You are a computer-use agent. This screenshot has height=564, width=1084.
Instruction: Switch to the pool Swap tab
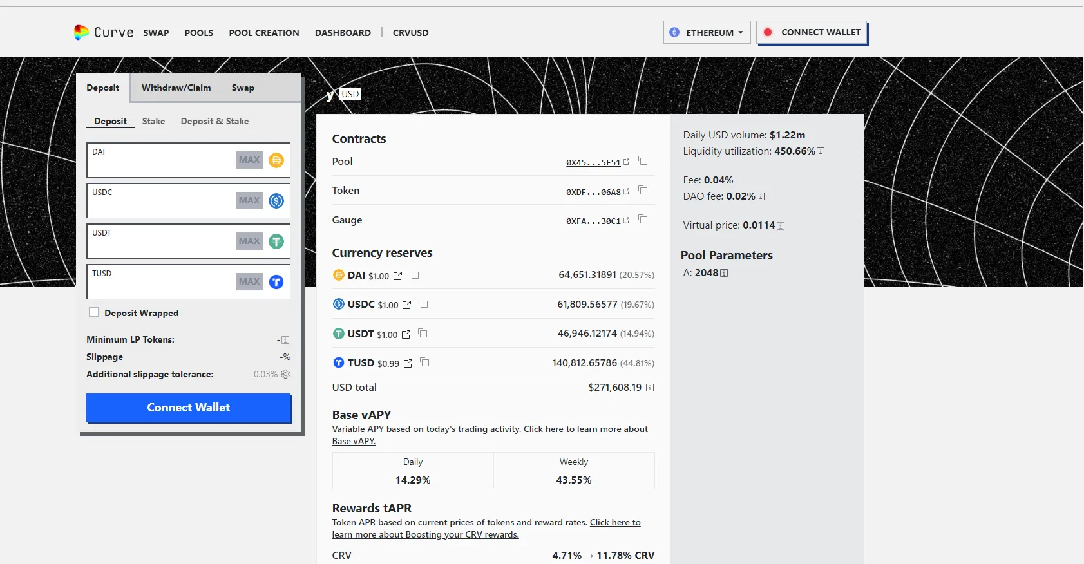[243, 88]
